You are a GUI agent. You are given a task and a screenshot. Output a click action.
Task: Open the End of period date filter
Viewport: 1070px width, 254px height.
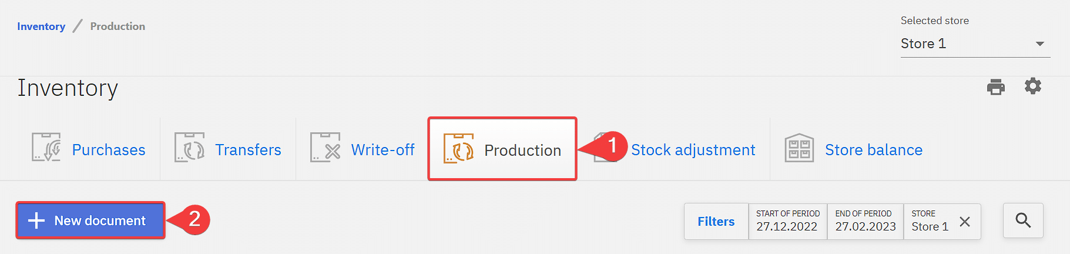point(865,222)
